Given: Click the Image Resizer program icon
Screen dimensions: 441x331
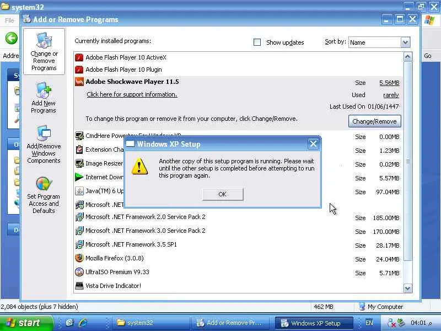Looking at the screenshot, I should pyautogui.click(x=79, y=163).
